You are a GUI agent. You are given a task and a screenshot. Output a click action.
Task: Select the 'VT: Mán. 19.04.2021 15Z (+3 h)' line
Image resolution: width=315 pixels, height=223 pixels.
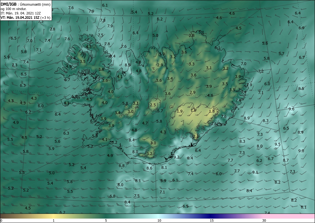pyautogui.click(x=25, y=17)
